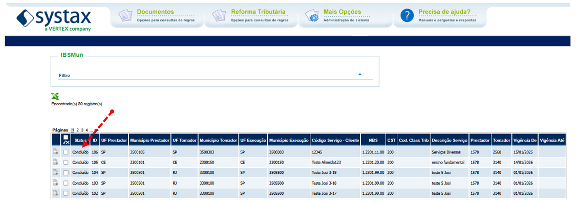The height and width of the screenshot is (204, 577).
Task: Click the Vigência De column header
Action: pos(525,141)
